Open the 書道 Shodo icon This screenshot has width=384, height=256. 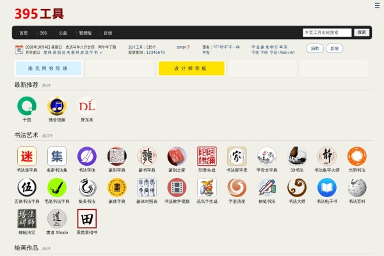[x=57, y=218]
